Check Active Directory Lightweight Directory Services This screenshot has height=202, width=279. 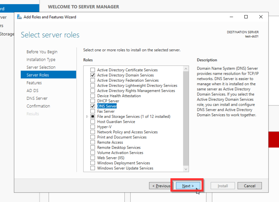[x=93, y=85]
